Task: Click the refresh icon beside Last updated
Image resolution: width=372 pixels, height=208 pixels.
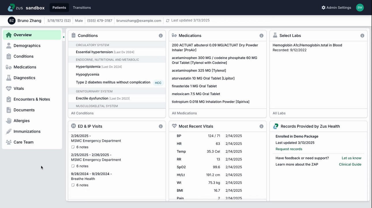Action: click(168, 21)
